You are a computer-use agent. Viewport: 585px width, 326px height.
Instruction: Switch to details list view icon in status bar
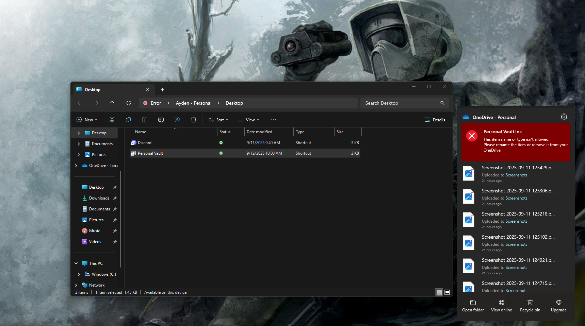pos(439,292)
